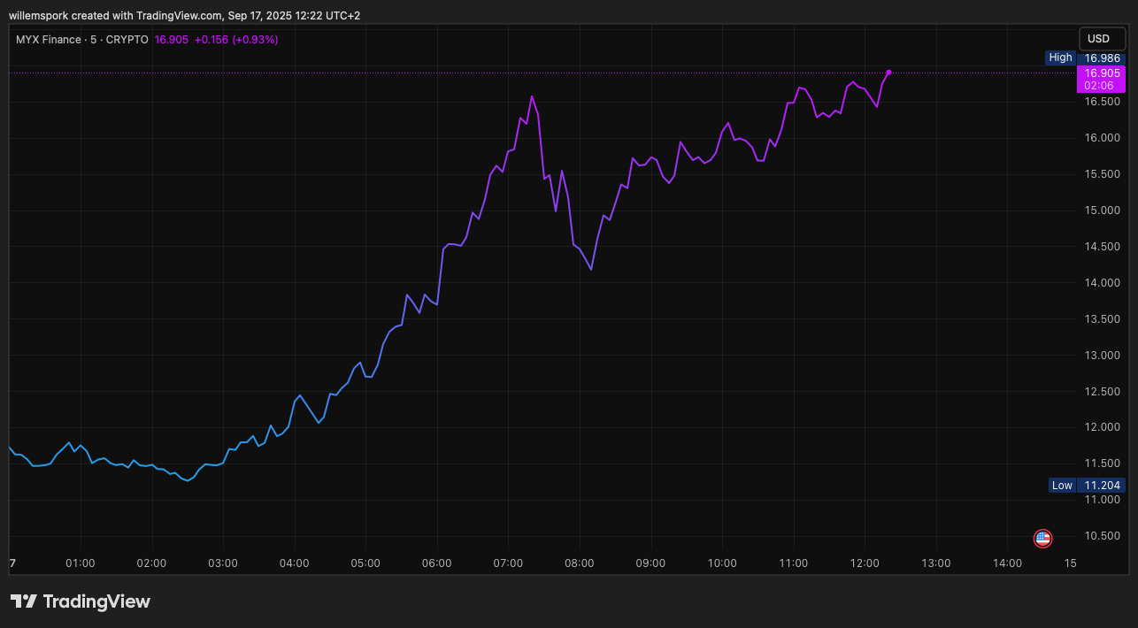Click the +0.156 (+0.93%) change value

(236, 40)
